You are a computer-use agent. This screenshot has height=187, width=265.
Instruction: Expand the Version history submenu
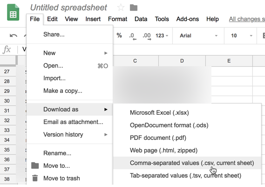click(x=70, y=135)
